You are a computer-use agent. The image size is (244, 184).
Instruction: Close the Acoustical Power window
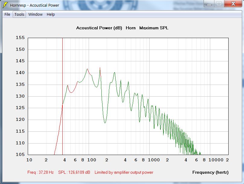(x=233, y=4)
